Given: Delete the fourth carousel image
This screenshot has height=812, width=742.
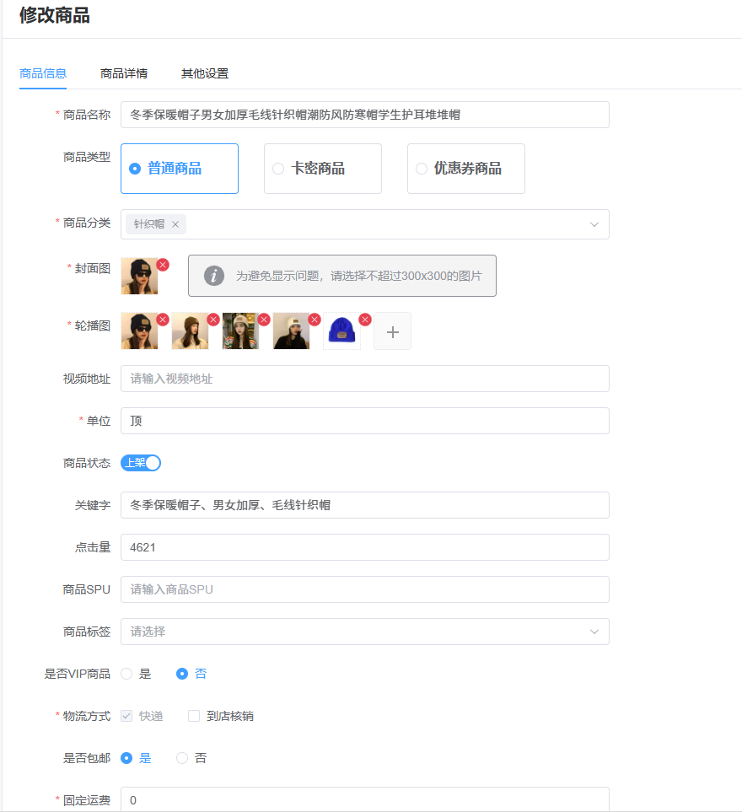Looking at the screenshot, I should pyautogui.click(x=315, y=320).
